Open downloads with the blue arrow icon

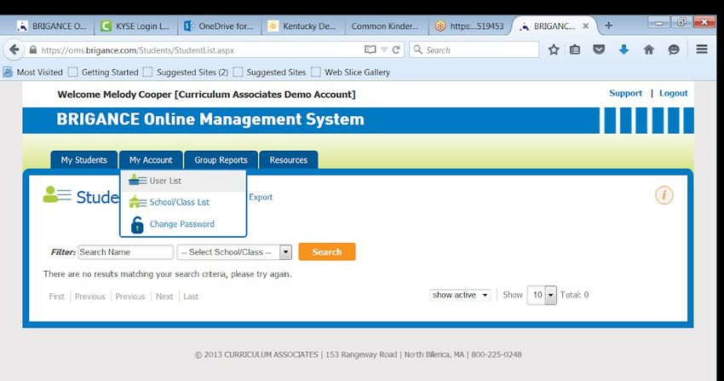click(623, 49)
